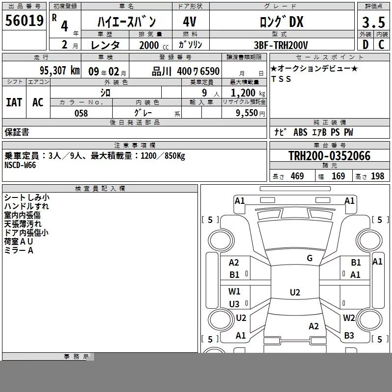Click inspector note ドア内張傷小

[26, 233]
